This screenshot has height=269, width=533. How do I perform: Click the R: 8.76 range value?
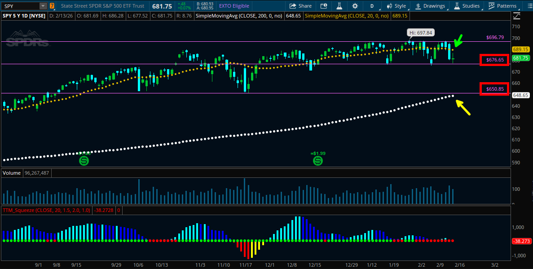185,16
